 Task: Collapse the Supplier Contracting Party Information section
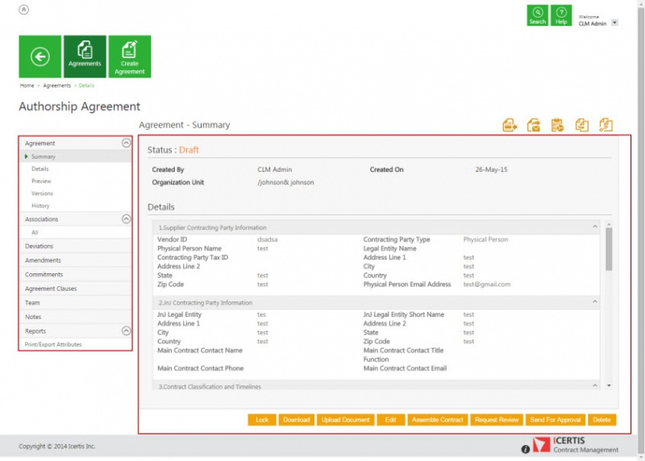click(x=595, y=227)
